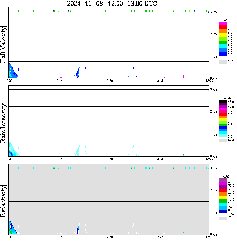Viewport: 237px width, 242px height.
Task: Click the 12:30 time label under Rain Intensity
Action: pos(109,159)
